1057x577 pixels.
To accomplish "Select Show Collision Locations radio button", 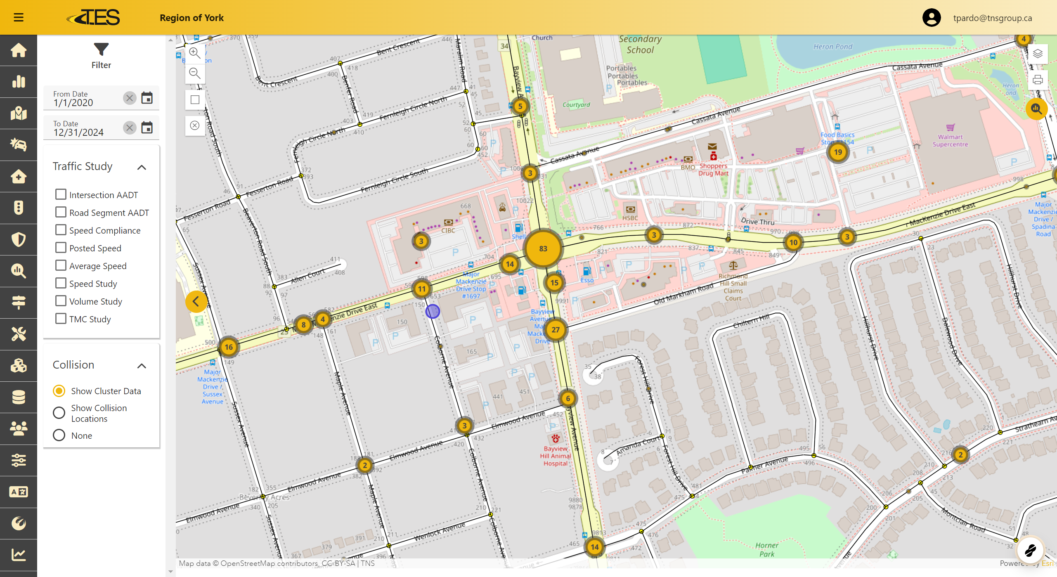I will 59,413.
